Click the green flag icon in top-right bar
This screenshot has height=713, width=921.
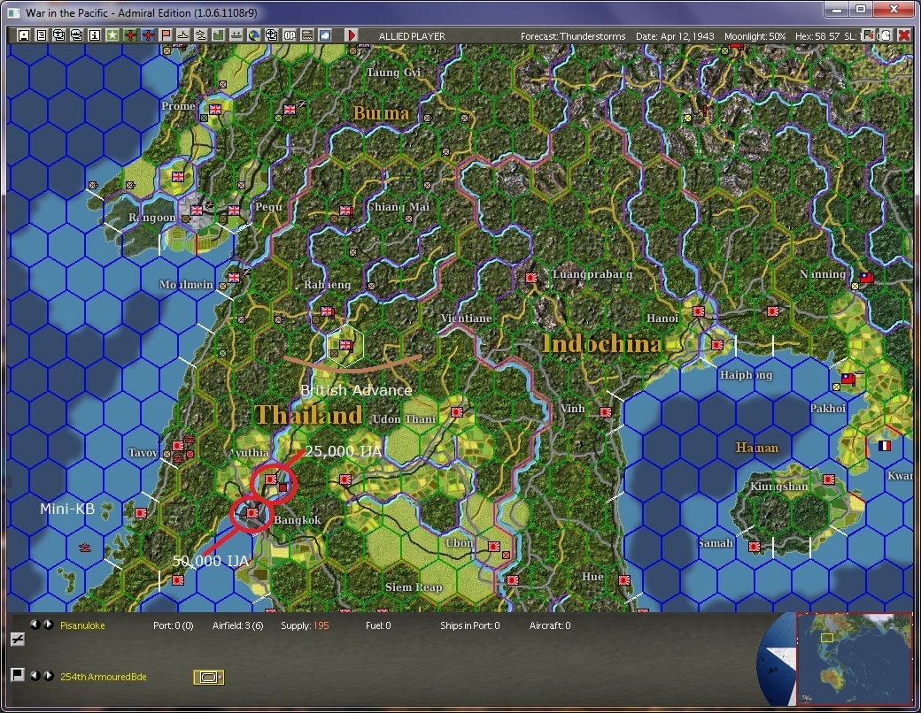tap(868, 35)
